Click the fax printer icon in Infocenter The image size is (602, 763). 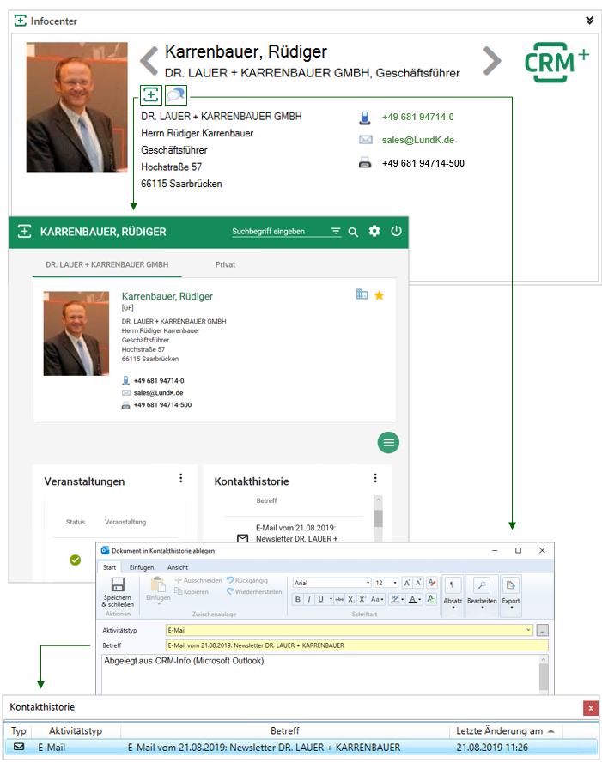click(365, 163)
